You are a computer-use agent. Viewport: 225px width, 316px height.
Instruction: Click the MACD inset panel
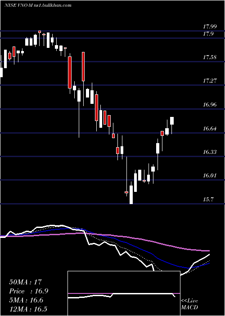pos(124,293)
